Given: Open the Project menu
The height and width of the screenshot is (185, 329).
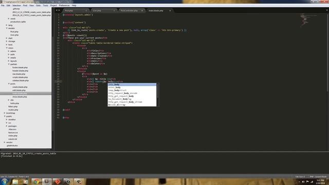Looking at the screenshot, I should pyautogui.click(x=53, y=6).
